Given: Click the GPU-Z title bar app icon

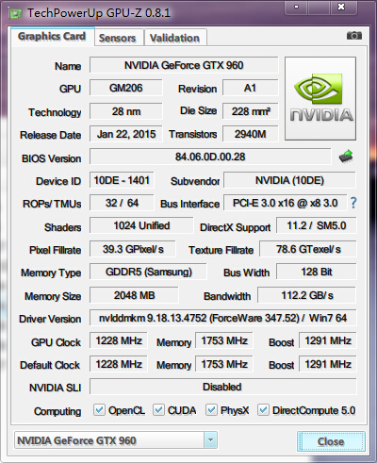Looking at the screenshot, I should pos(16,13).
